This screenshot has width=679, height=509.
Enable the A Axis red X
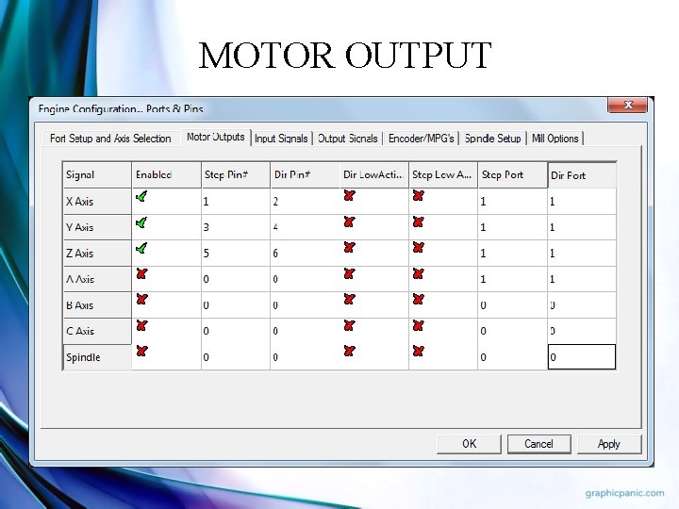point(141,273)
